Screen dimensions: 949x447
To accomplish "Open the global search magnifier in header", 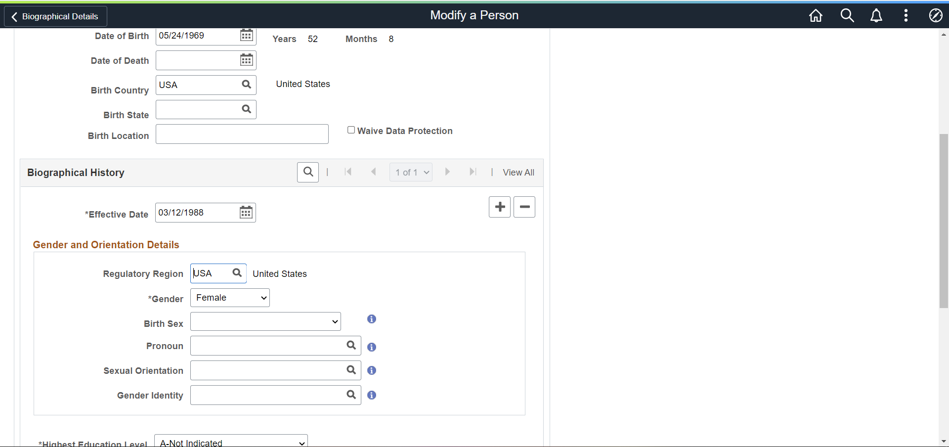I will pos(847,16).
